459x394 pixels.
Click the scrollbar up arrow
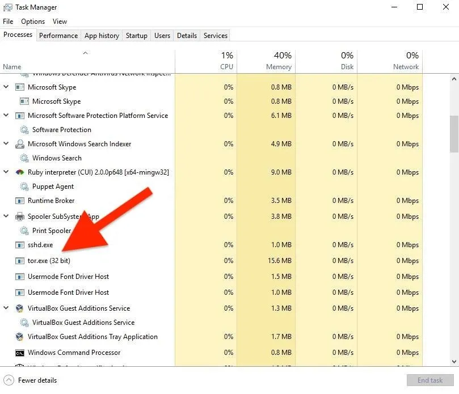point(454,79)
